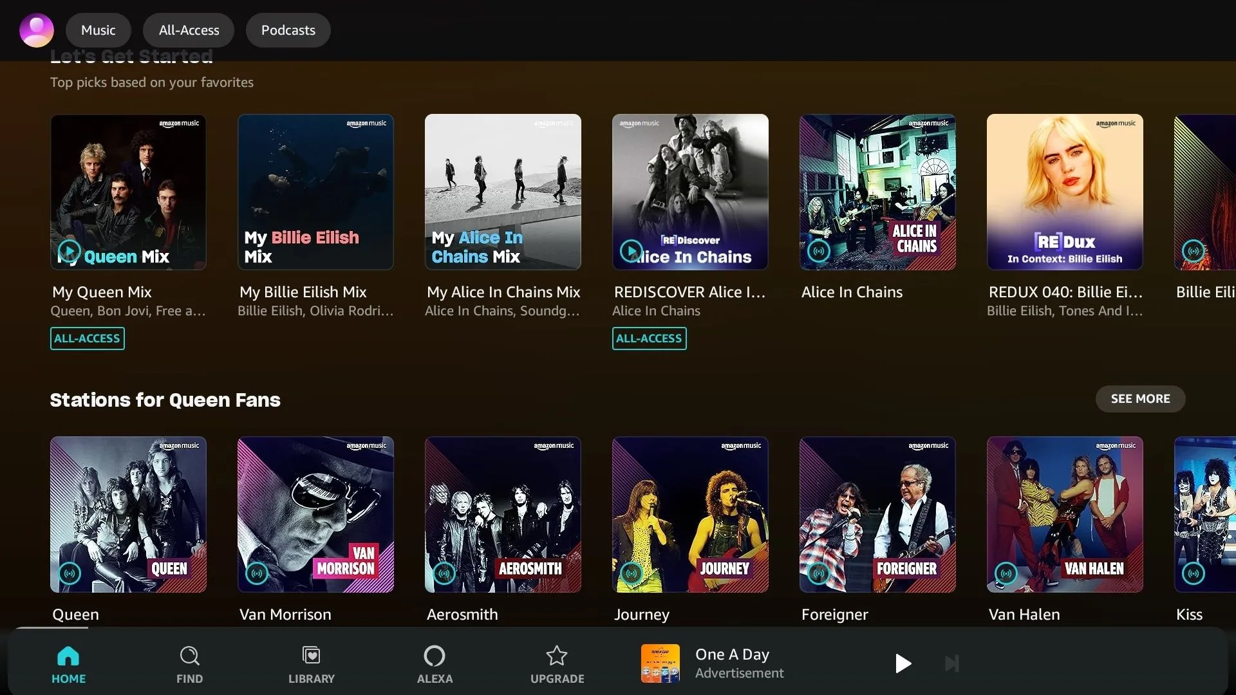Click the Journey station label
Image resolution: width=1236 pixels, height=695 pixels.
click(641, 615)
